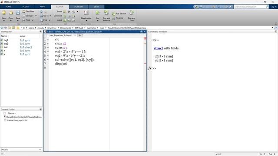Add a new editor tab with plus
Image resolution: width=278 pixels, height=156 pixels.
pos(80,36)
